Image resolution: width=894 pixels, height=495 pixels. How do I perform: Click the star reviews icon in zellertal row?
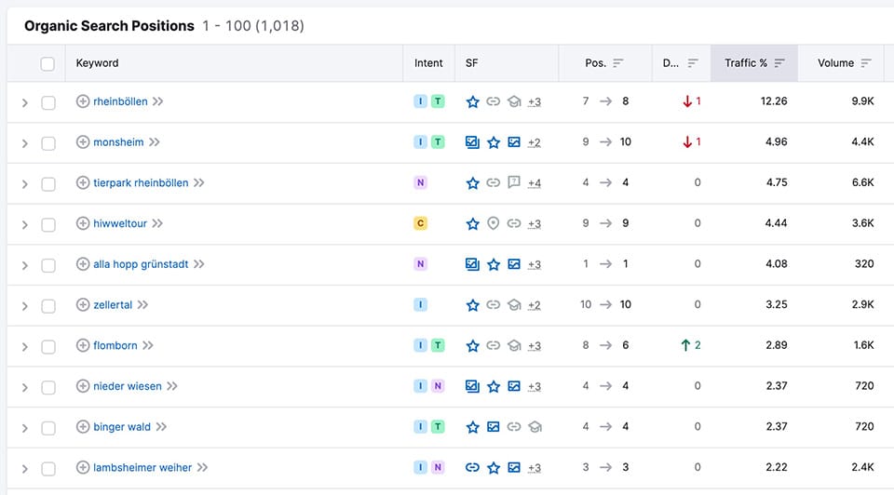[473, 305]
